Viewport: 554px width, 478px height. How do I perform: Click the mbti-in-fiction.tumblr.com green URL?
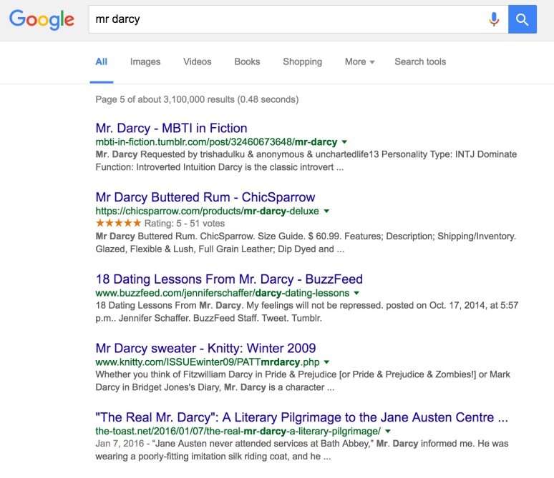point(216,141)
